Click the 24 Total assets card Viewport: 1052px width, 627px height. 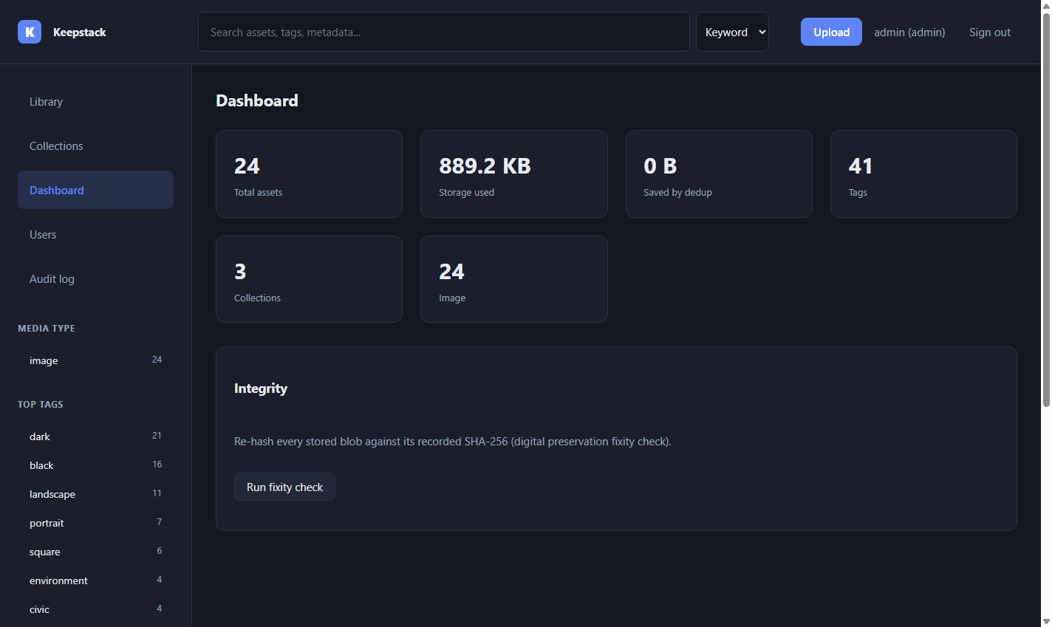tap(309, 174)
